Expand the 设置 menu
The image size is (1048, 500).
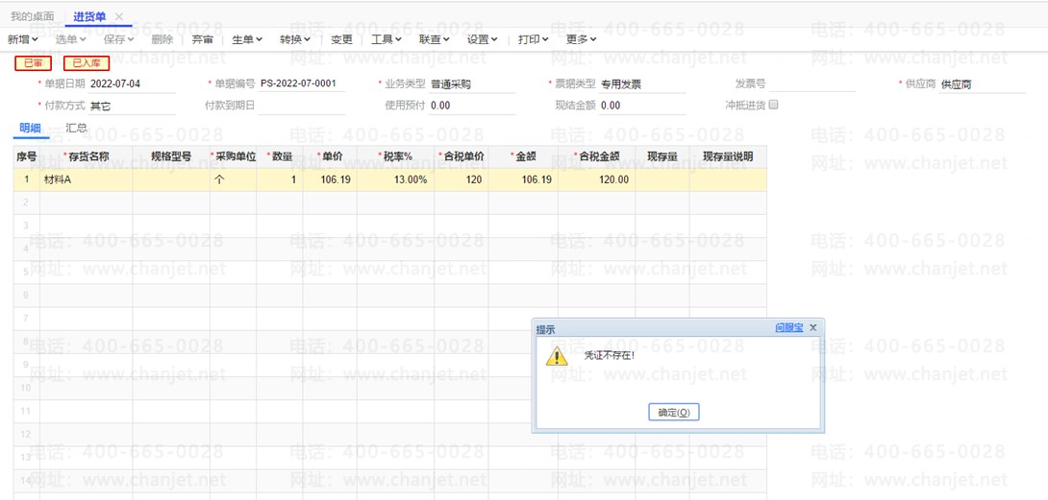coord(483,39)
